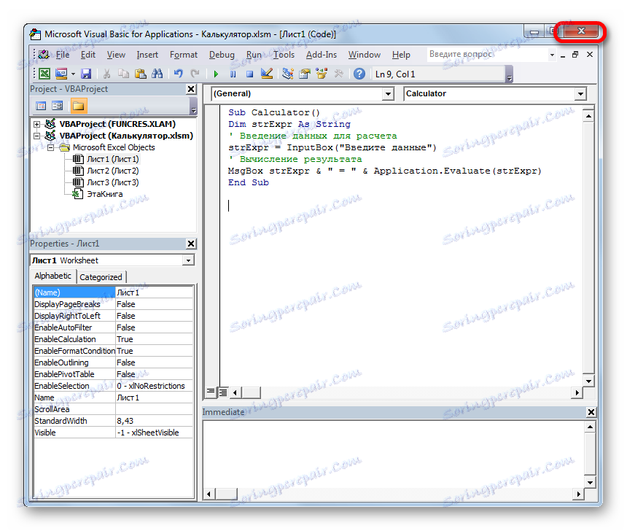The image size is (627, 531).
Task: Click code window scroll down arrow
Action: pos(588,381)
